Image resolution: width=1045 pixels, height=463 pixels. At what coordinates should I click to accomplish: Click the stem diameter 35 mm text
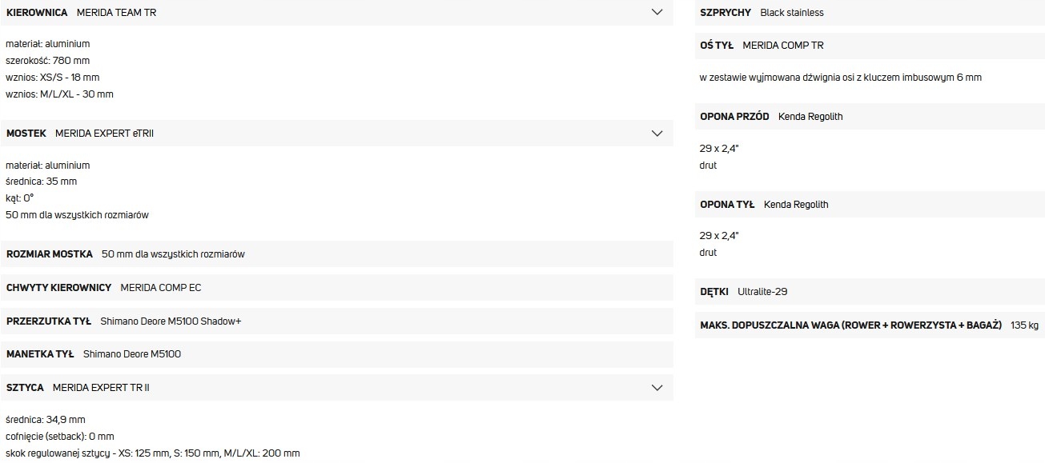point(42,182)
